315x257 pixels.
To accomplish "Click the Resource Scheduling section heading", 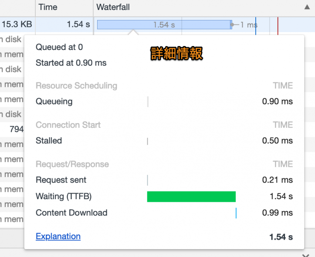I will (76, 86).
